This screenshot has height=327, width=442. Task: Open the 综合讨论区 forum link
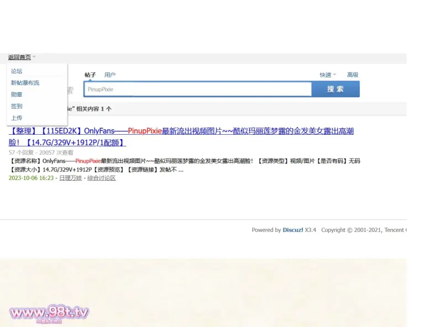click(102, 178)
